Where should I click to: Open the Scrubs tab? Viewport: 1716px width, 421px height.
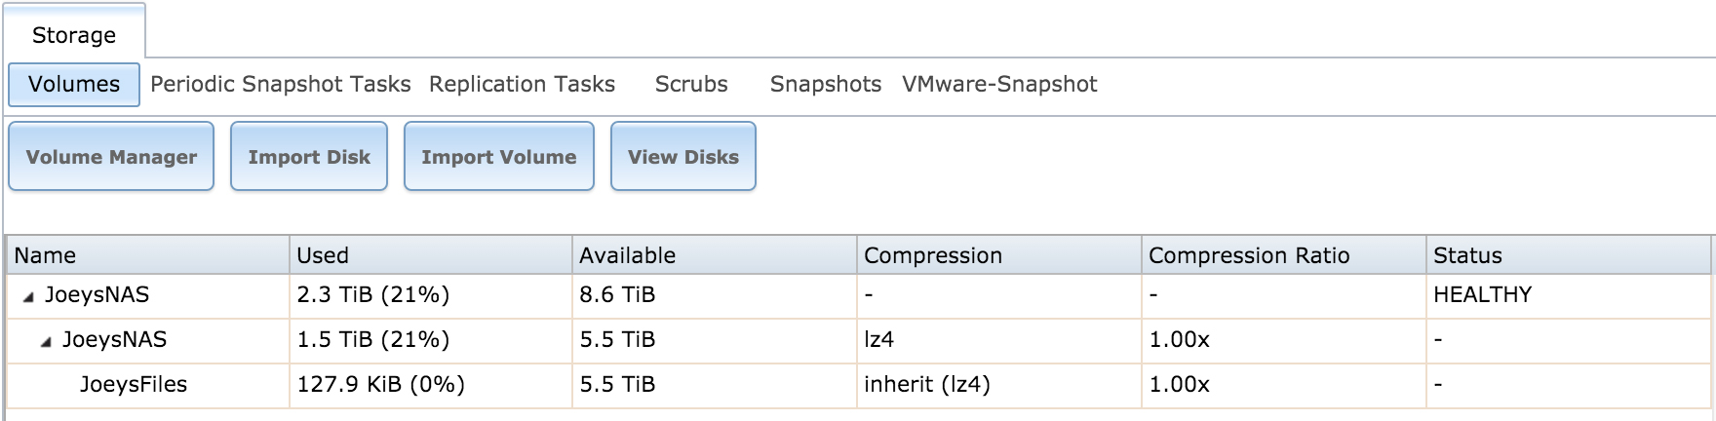click(691, 84)
